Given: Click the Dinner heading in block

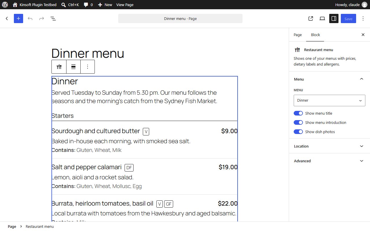Looking at the screenshot, I should point(65,81).
